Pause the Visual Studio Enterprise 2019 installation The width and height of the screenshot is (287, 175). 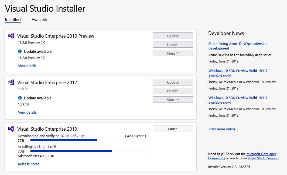173,129
